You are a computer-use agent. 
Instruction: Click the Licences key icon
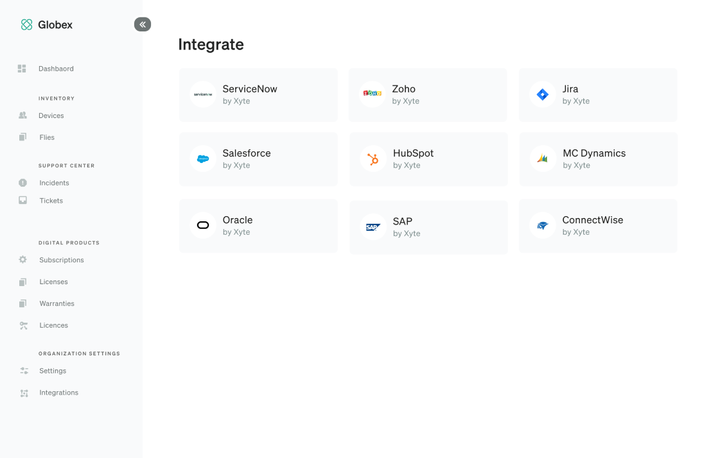[x=24, y=325]
